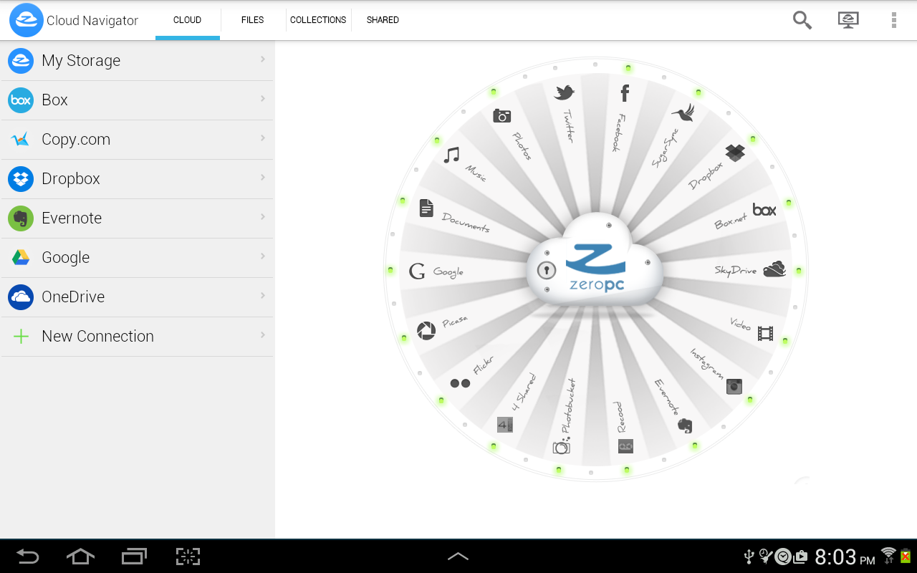Click the keyhole lock on ZeroPC cloud
The image size is (917, 573).
[x=547, y=271]
